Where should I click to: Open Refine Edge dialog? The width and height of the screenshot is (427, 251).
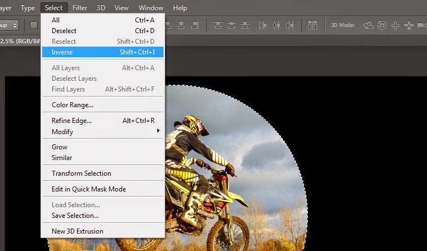[103, 121]
